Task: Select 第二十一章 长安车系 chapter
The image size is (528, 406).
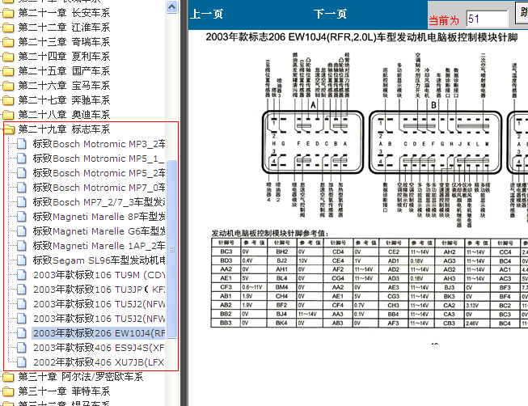Action: click(64, 13)
